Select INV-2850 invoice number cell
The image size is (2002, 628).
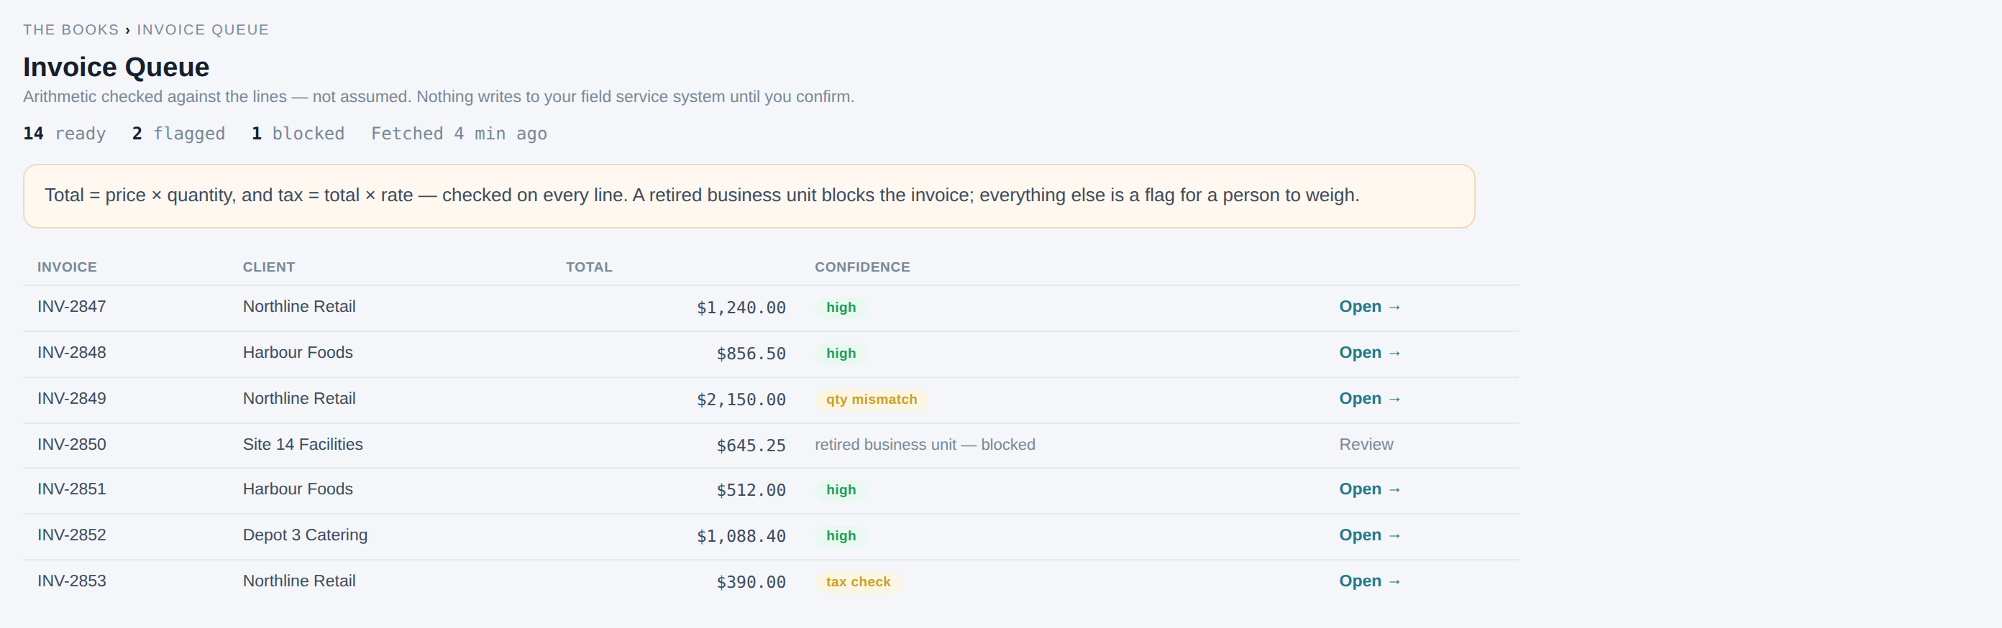click(x=71, y=444)
